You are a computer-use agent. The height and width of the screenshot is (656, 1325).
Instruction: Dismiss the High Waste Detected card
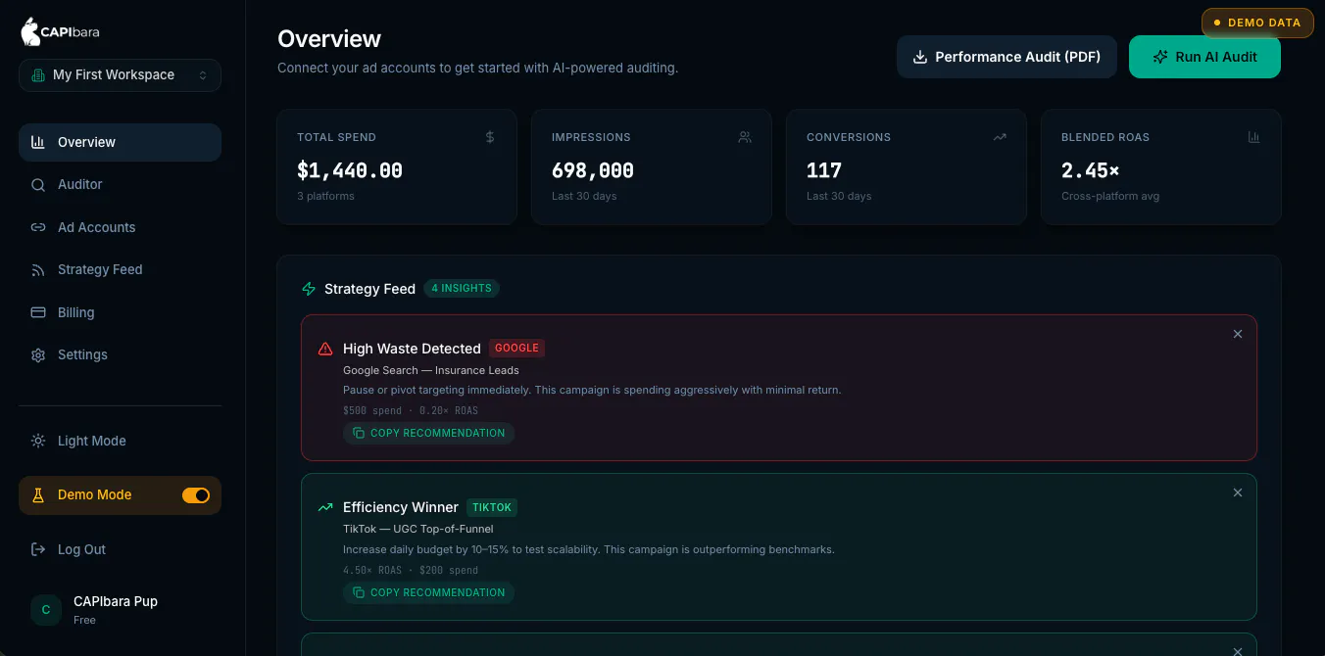(1238, 334)
